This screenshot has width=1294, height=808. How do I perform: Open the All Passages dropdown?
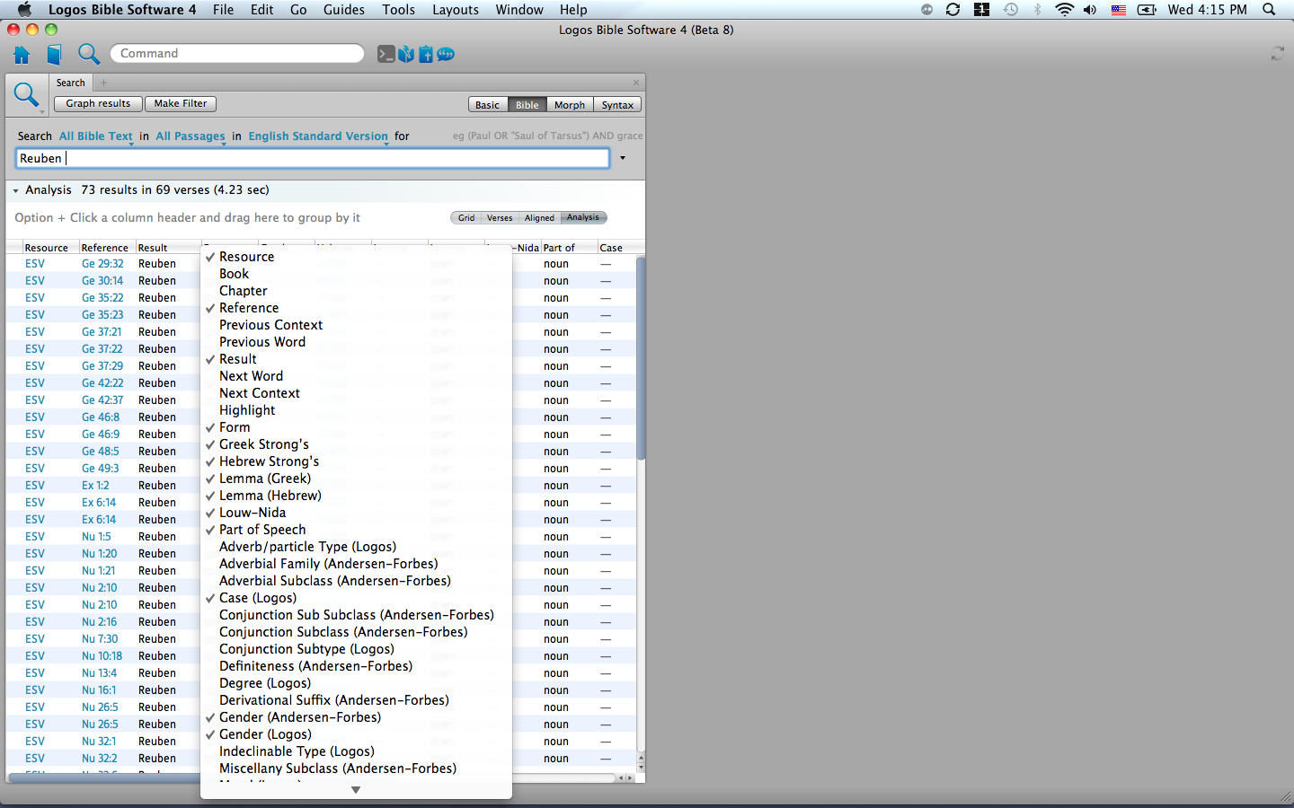click(x=191, y=136)
